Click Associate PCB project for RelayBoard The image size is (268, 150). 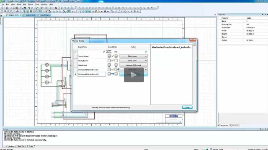pyautogui.click(x=134, y=65)
